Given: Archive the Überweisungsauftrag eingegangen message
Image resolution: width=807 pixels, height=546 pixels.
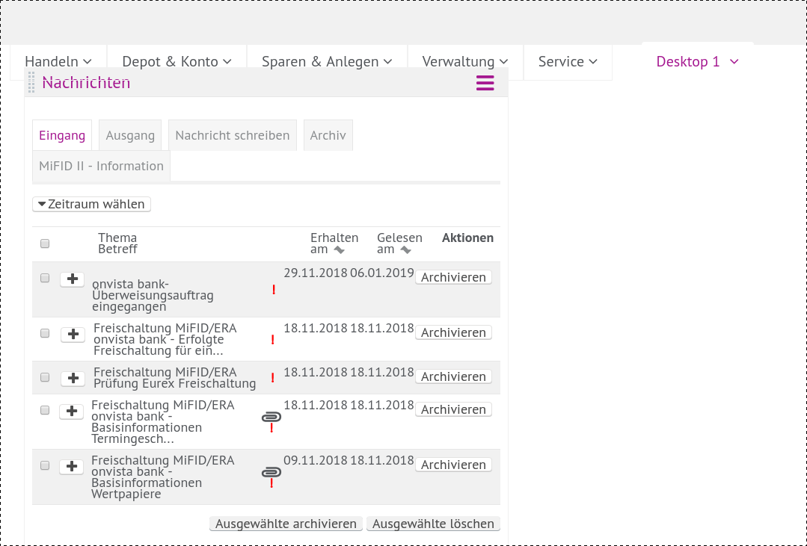Looking at the screenshot, I should 453,277.
